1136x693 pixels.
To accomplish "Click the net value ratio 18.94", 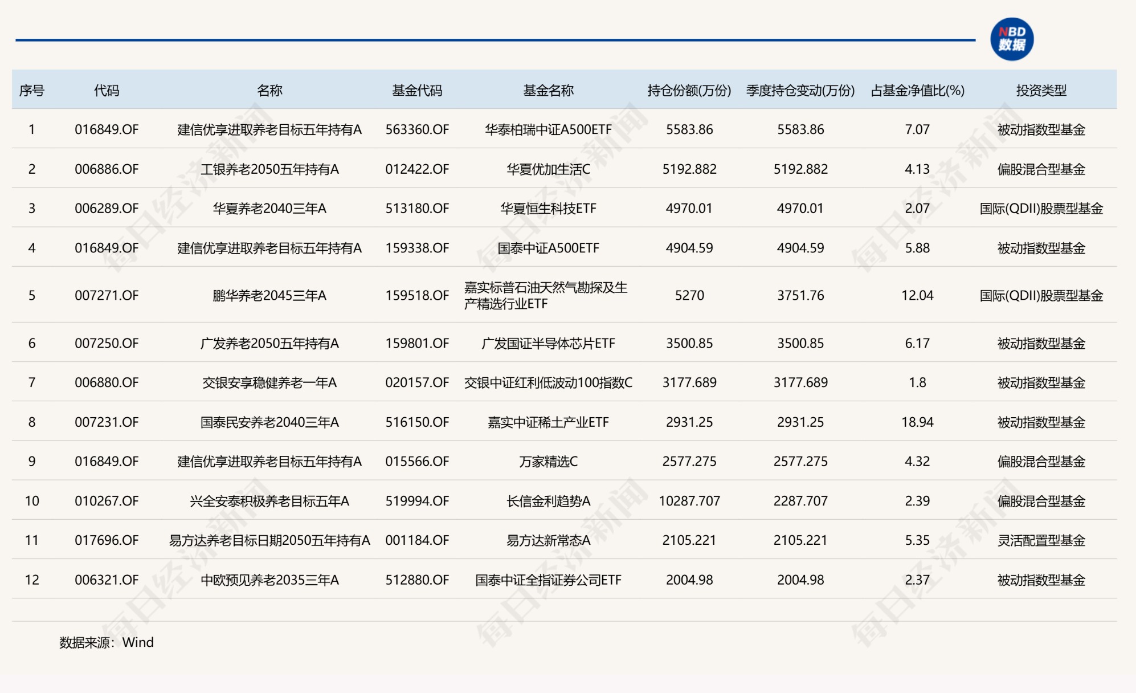I will [917, 422].
